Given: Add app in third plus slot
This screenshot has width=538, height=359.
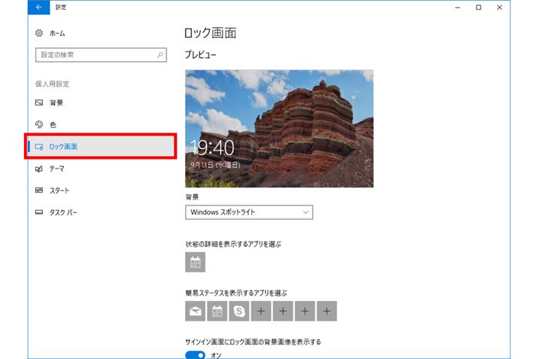Looking at the screenshot, I should pos(305,311).
